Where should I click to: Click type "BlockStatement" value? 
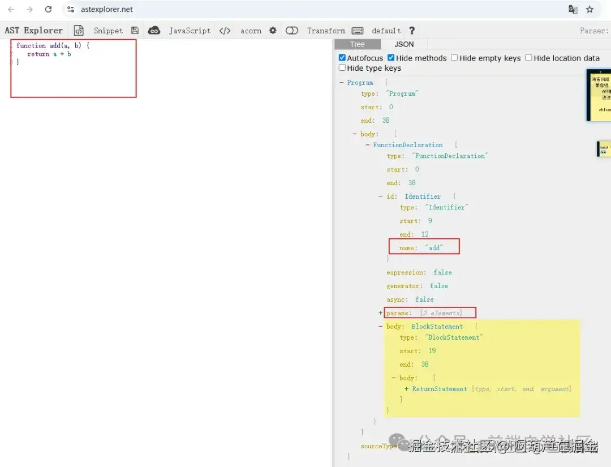click(x=454, y=337)
